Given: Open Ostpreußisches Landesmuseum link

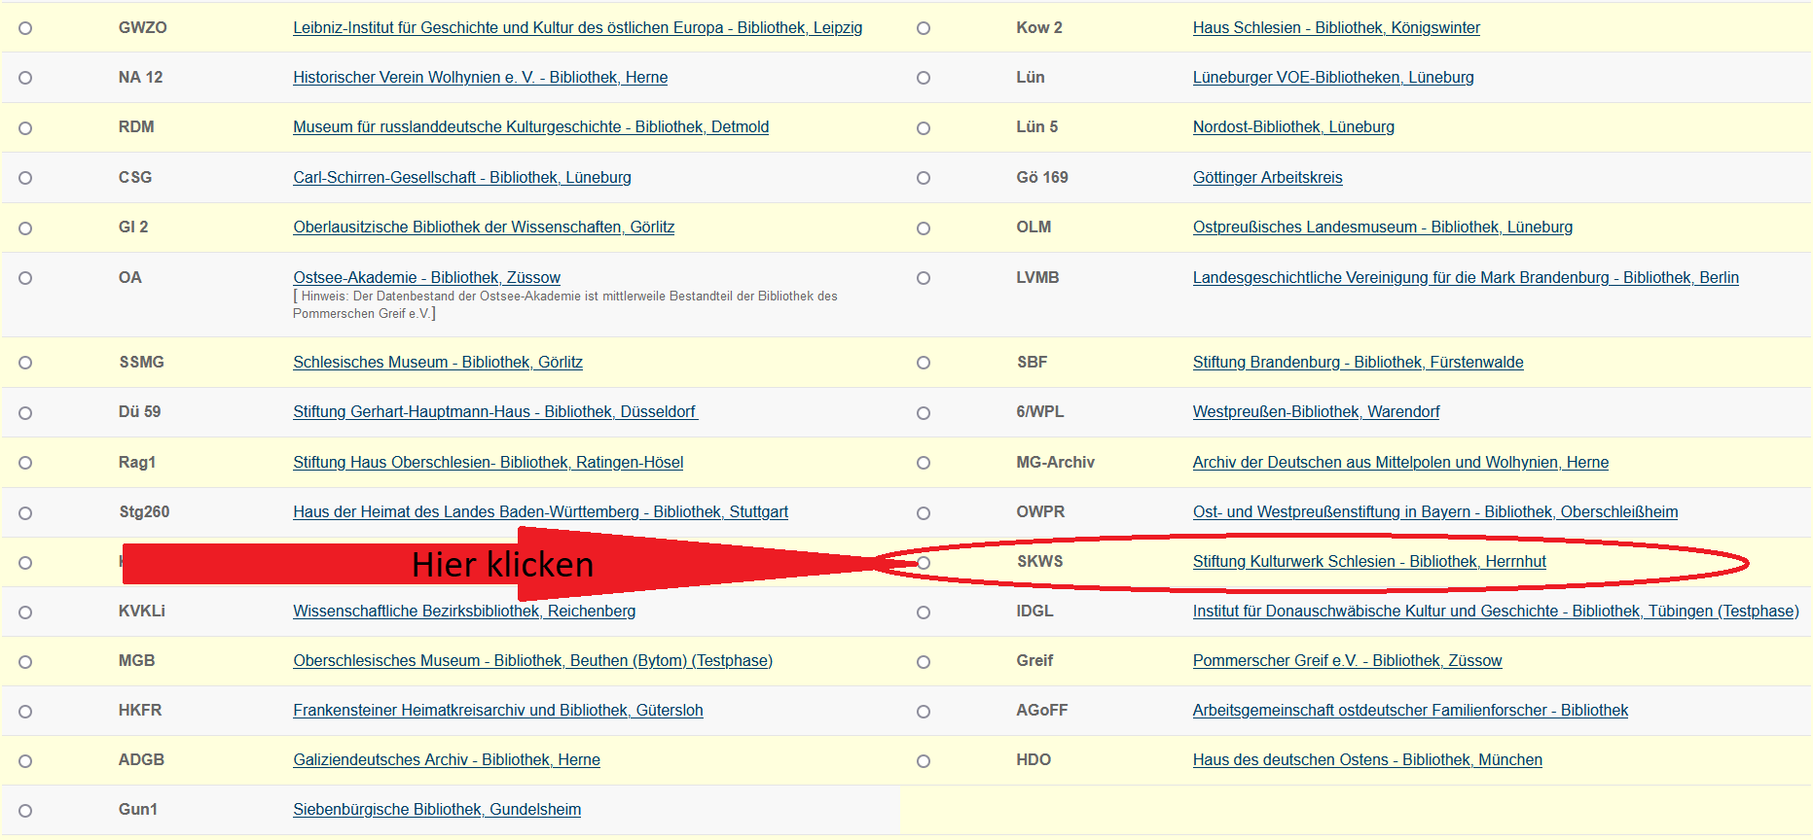Looking at the screenshot, I should coord(1383,227).
